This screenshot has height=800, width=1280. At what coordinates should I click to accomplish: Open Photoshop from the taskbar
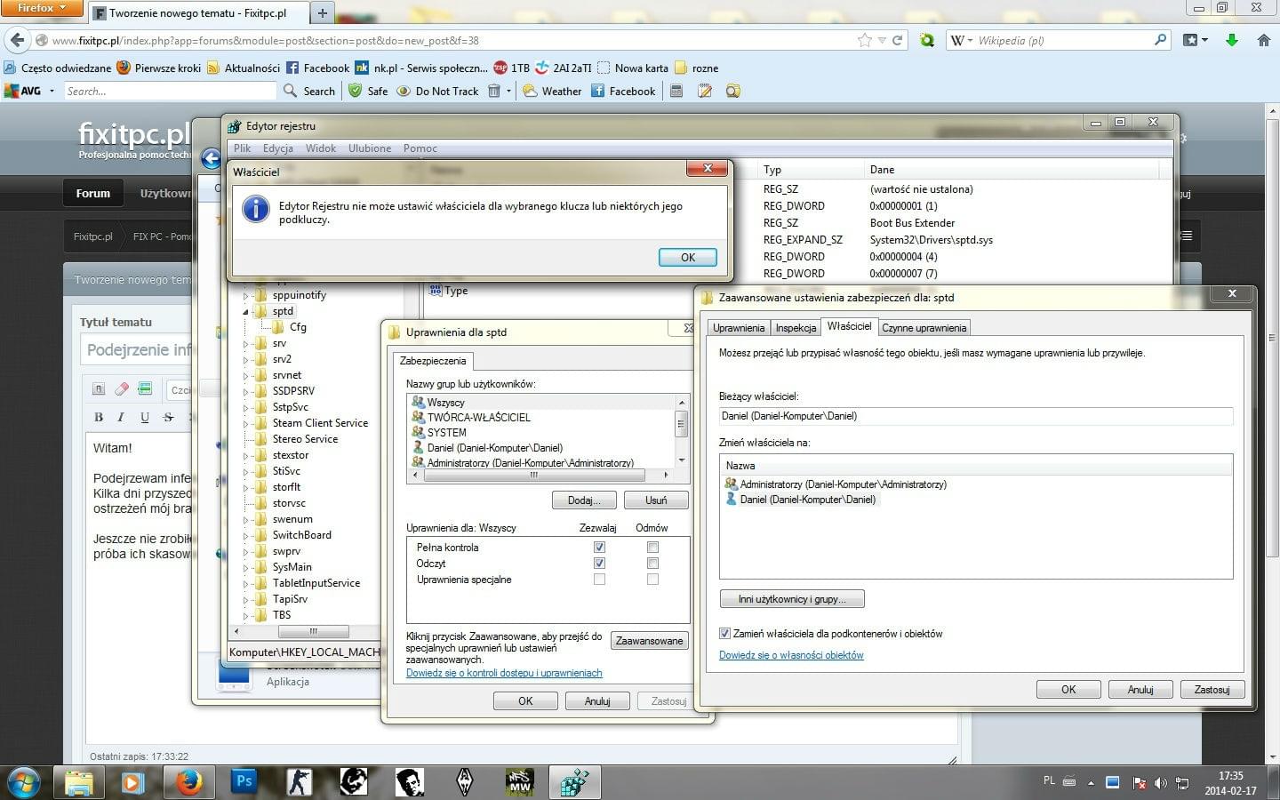tap(243, 782)
